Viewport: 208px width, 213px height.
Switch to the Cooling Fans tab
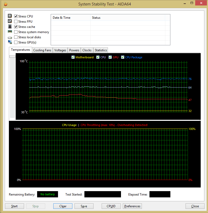[x=42, y=50]
